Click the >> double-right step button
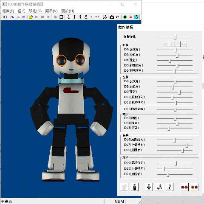204x204 pixels. [183, 45]
